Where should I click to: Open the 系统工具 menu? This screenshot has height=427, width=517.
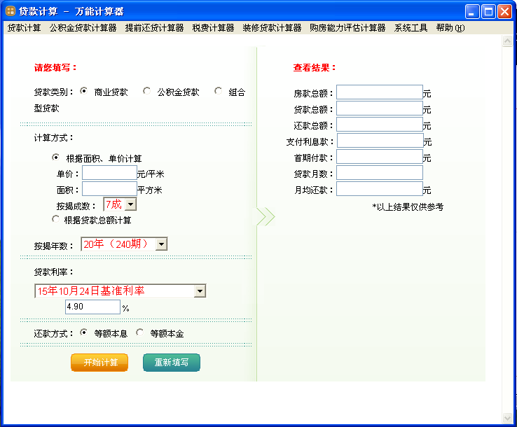coord(411,28)
